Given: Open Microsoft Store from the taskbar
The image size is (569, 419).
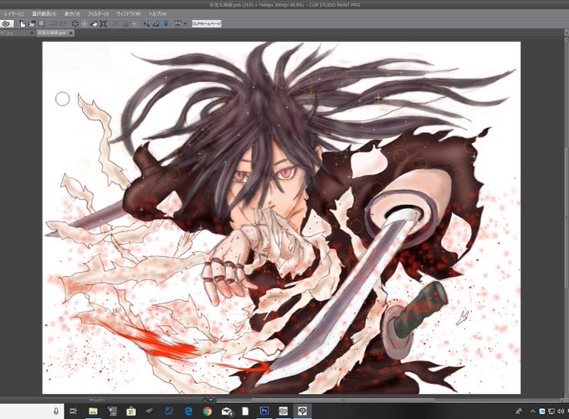Looking at the screenshot, I should pos(131,411).
